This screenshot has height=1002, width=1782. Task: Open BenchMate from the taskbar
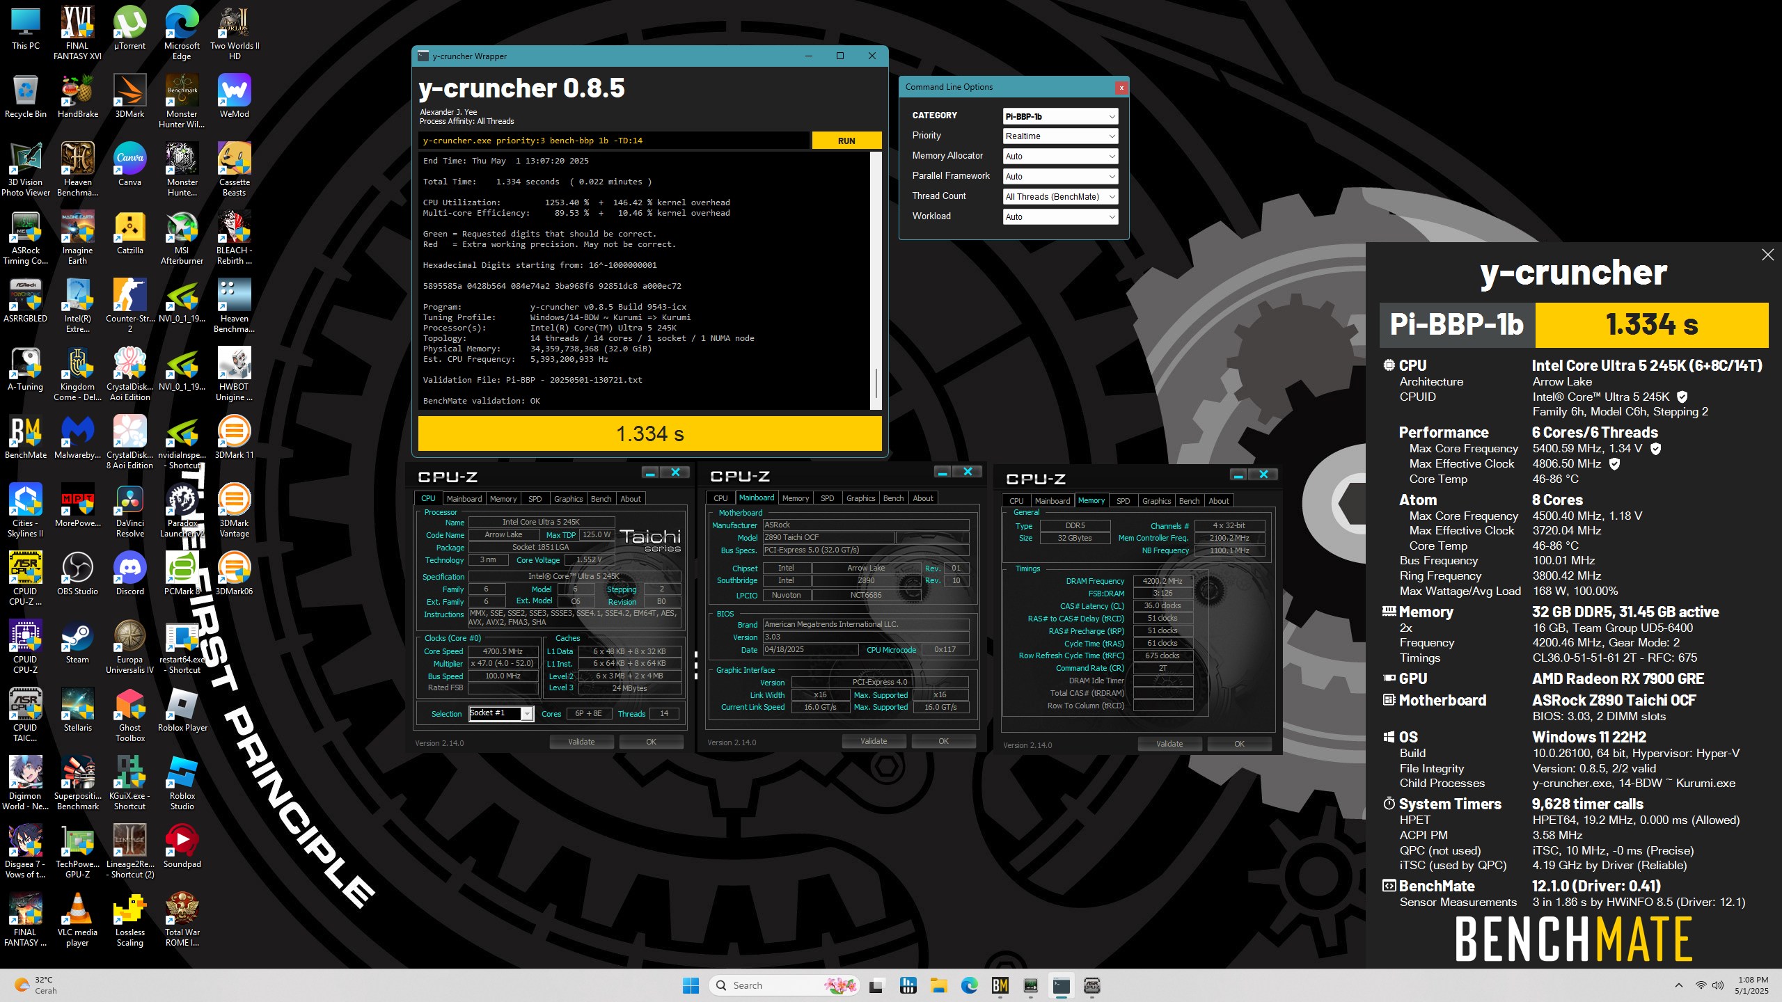1000,985
